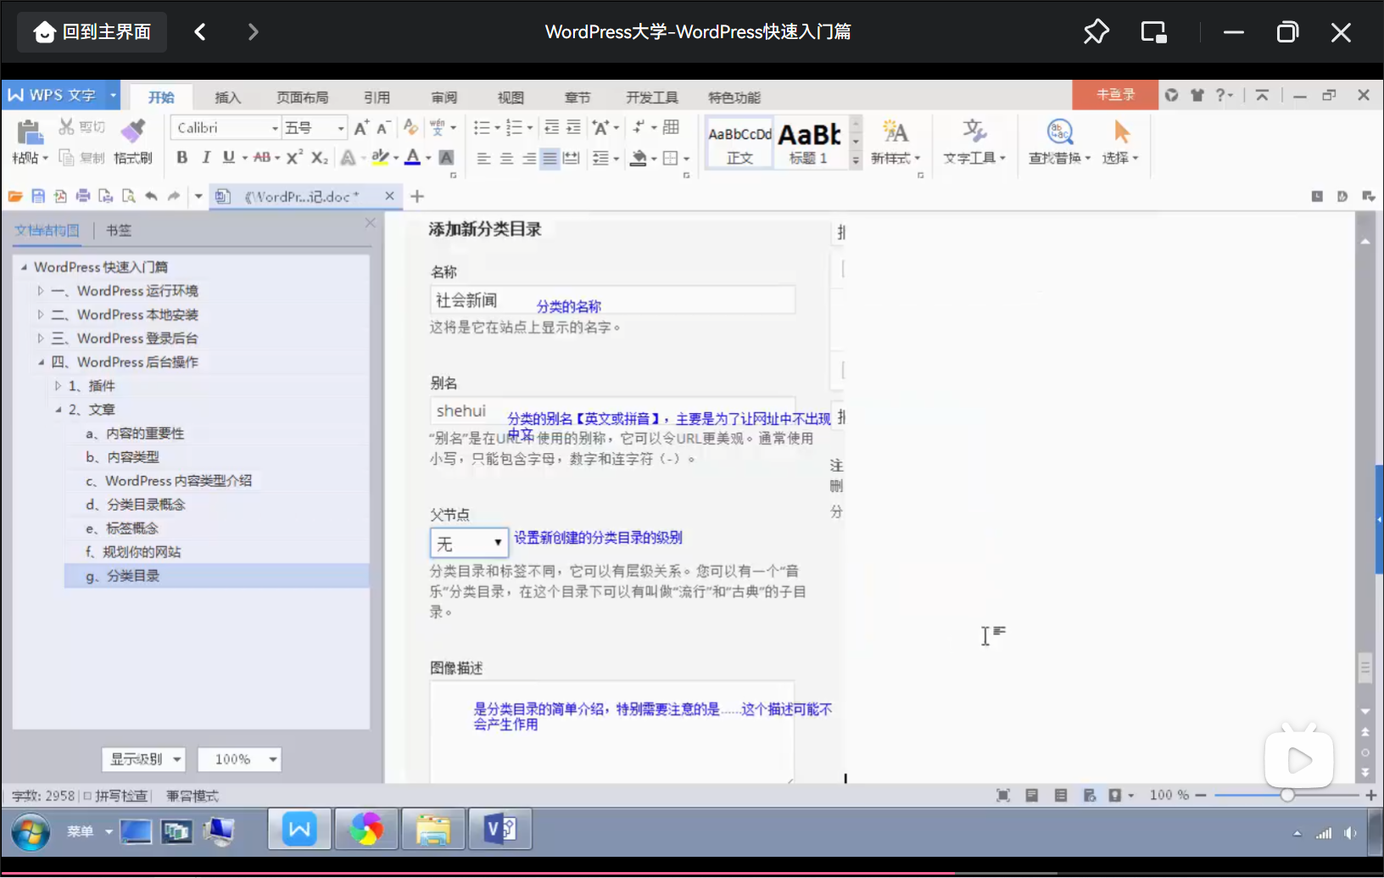Click the New Style icon
The image size is (1384, 878).
click(x=896, y=131)
